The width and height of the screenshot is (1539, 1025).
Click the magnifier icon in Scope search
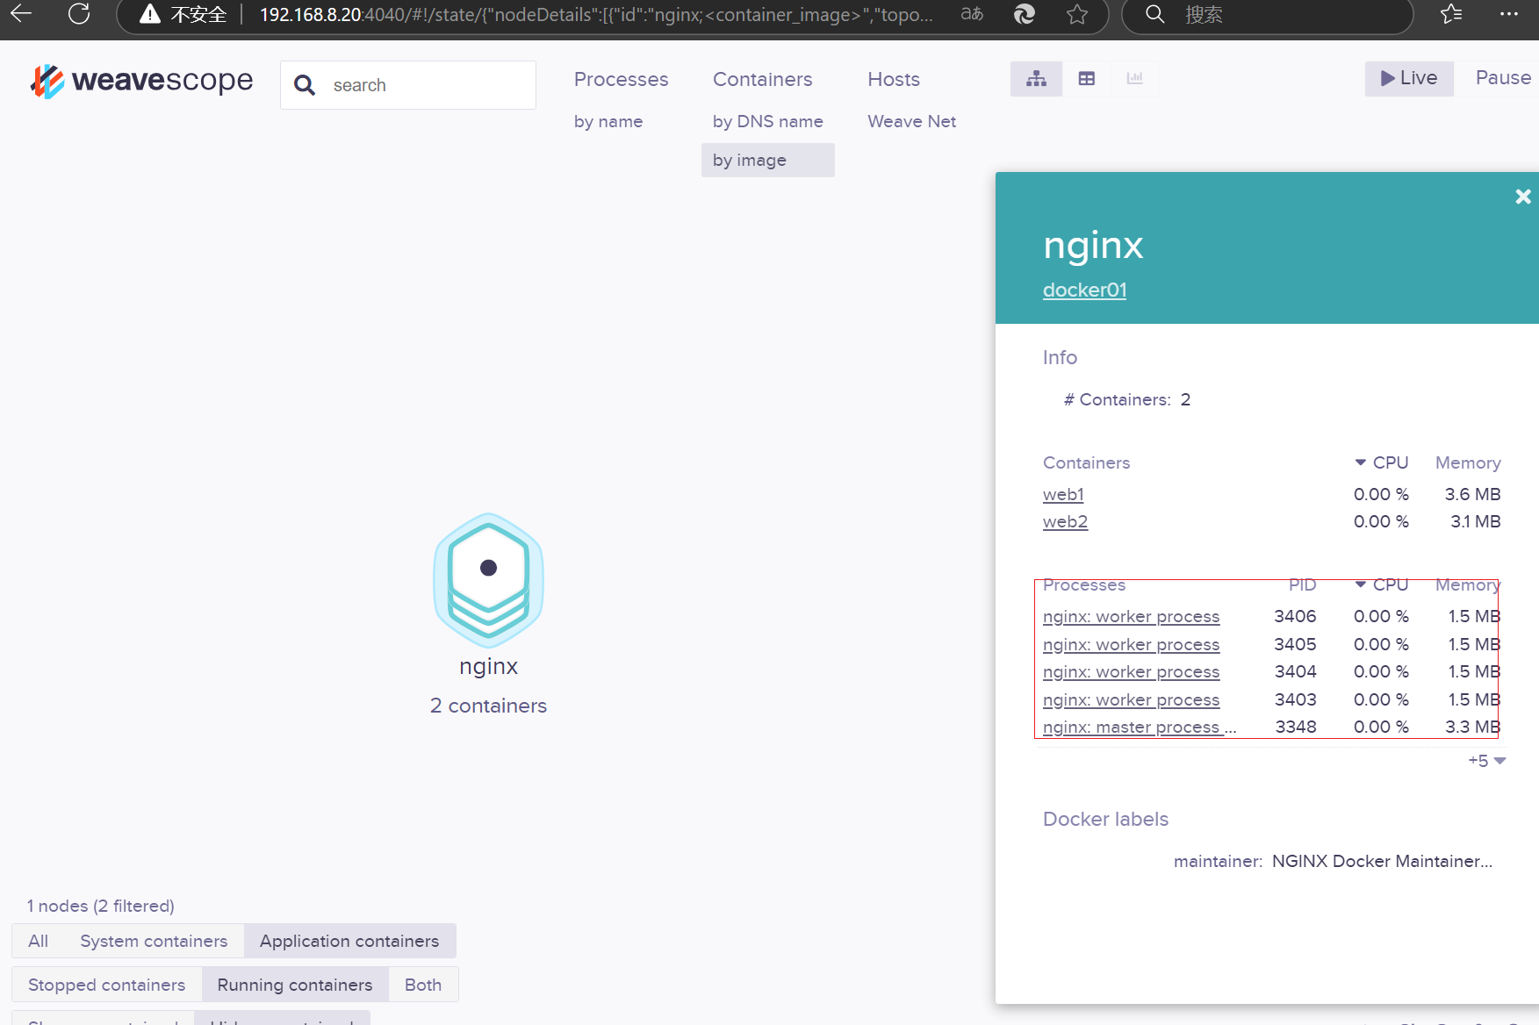305,85
